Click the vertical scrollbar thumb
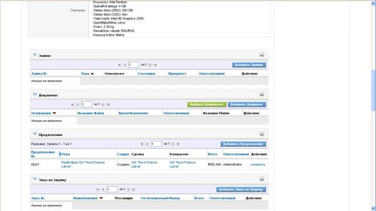The width and height of the screenshot is (376, 211). (x=373, y=90)
